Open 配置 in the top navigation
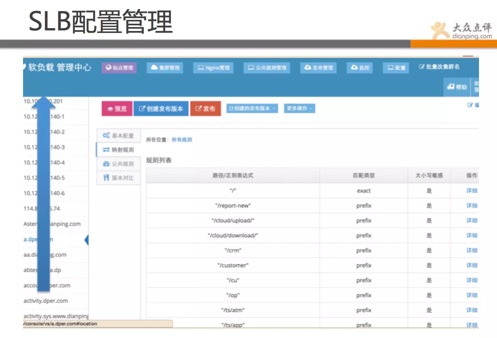Image resolution: width=497 pixels, height=338 pixels. pos(396,68)
